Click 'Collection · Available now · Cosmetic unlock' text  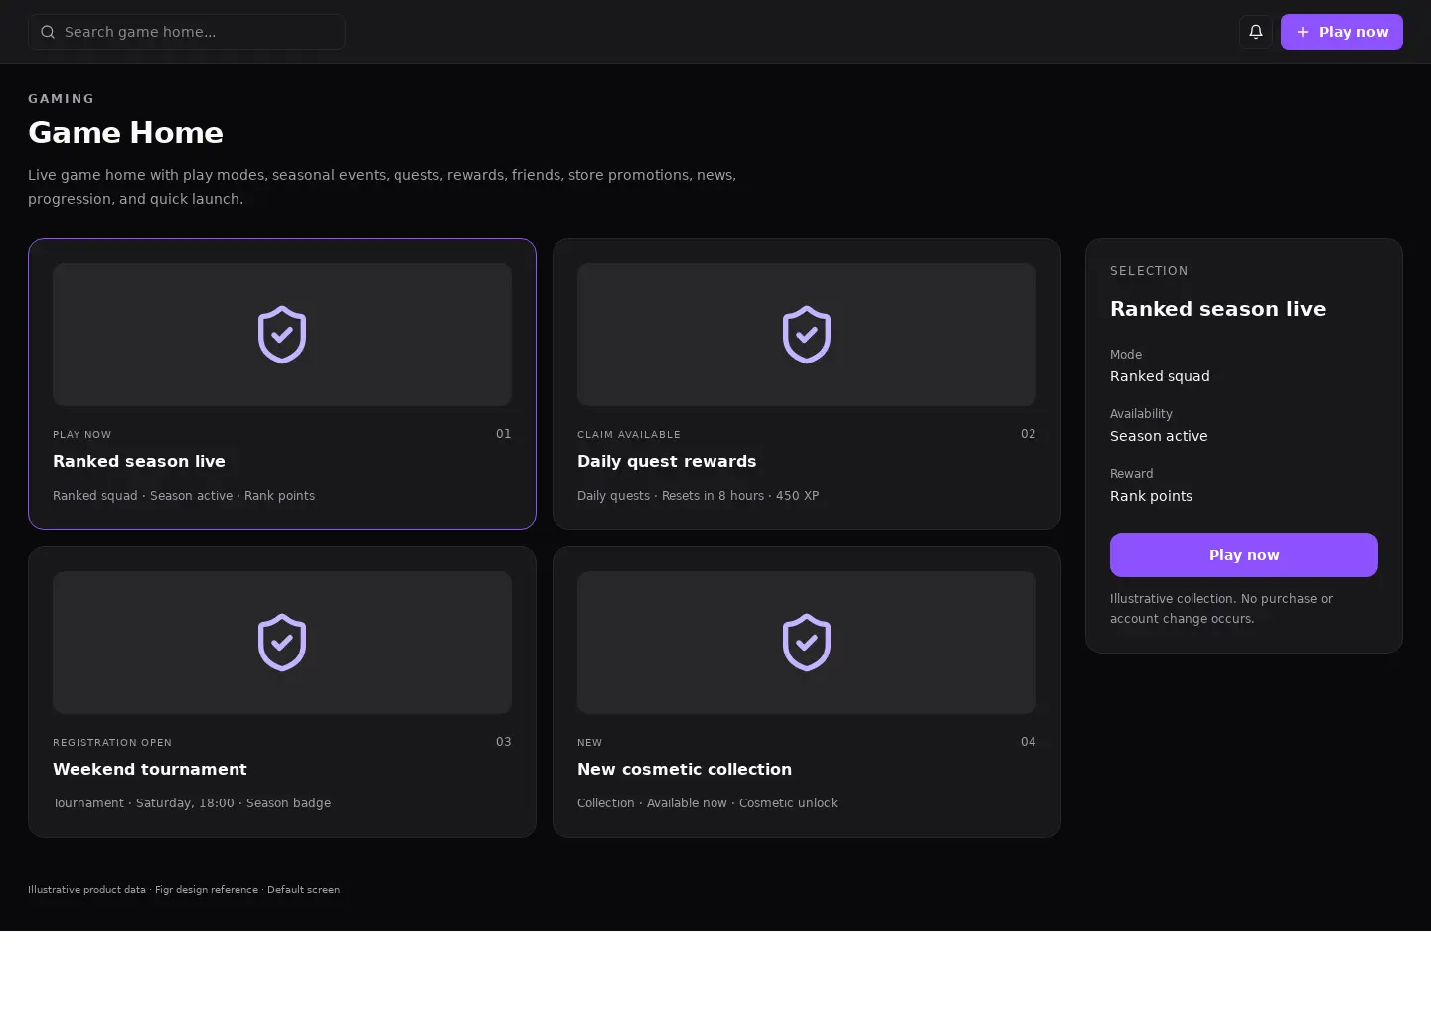pyautogui.click(x=708, y=803)
